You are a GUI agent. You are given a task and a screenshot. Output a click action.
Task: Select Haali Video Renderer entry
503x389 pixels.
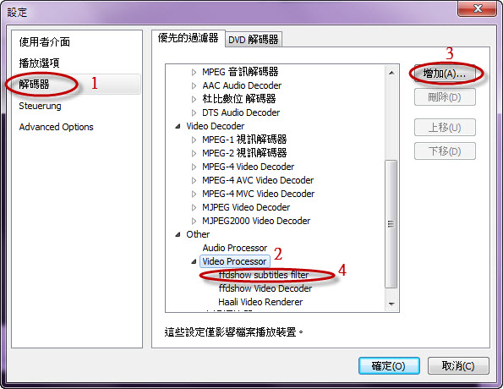coord(260,302)
